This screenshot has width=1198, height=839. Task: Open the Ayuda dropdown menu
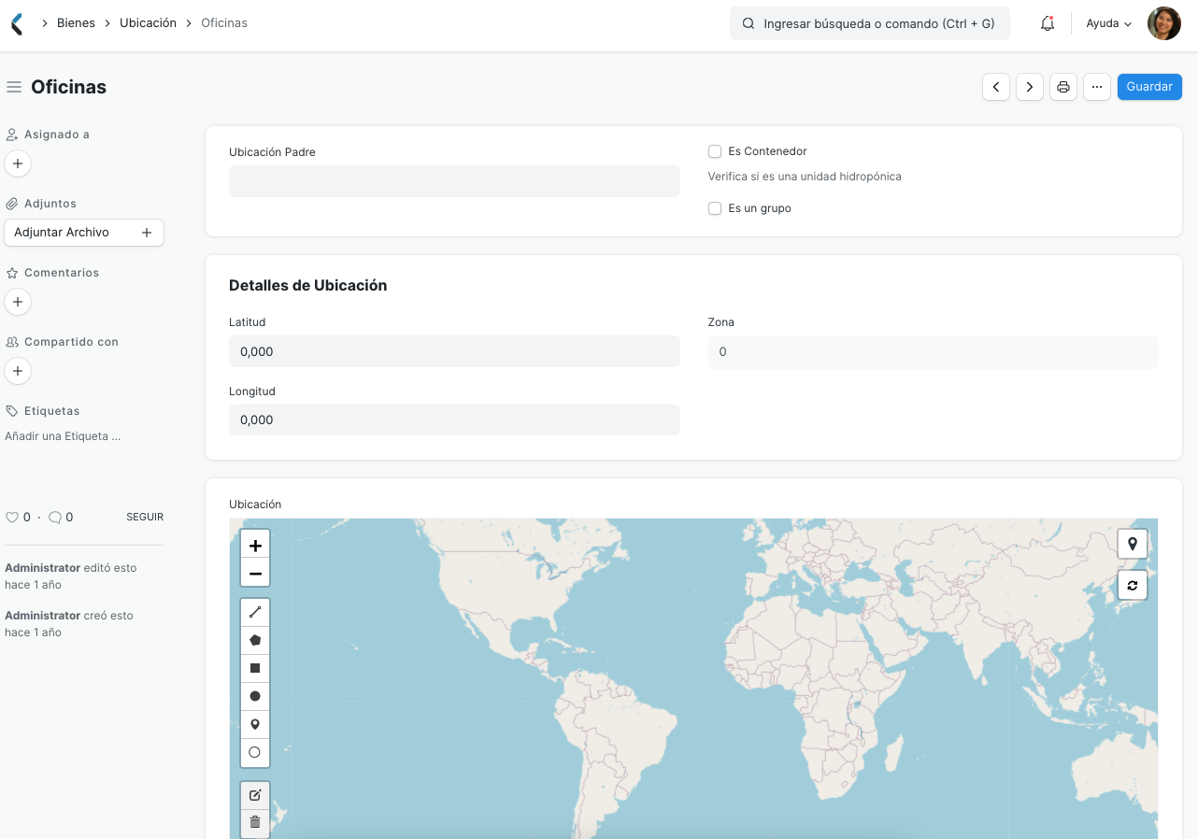click(1108, 23)
